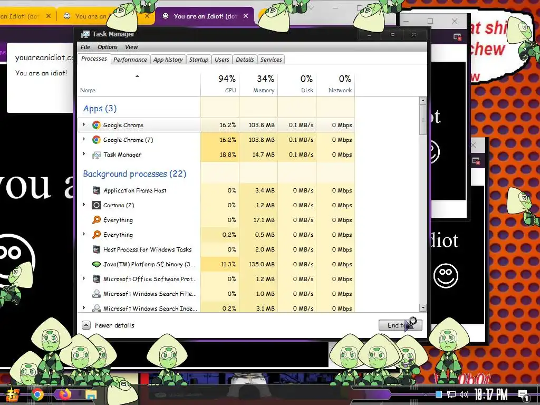Click the Fewer details label
This screenshot has width=540, height=405.
click(x=114, y=325)
